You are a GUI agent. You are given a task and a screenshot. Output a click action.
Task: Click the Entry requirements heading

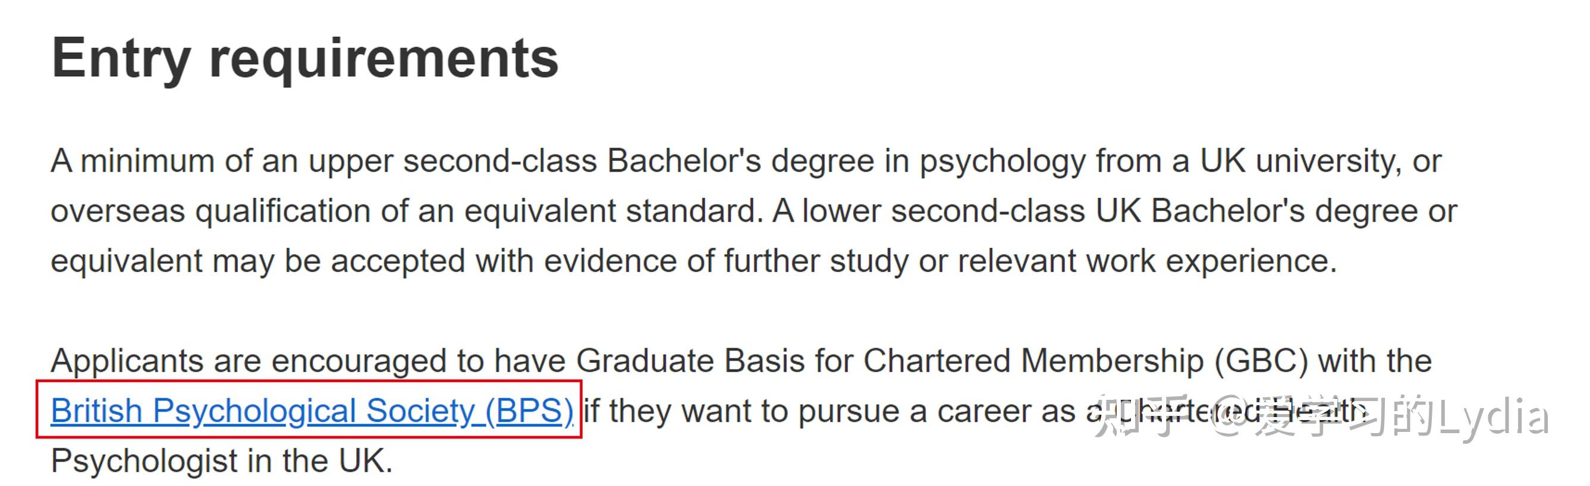(x=305, y=59)
